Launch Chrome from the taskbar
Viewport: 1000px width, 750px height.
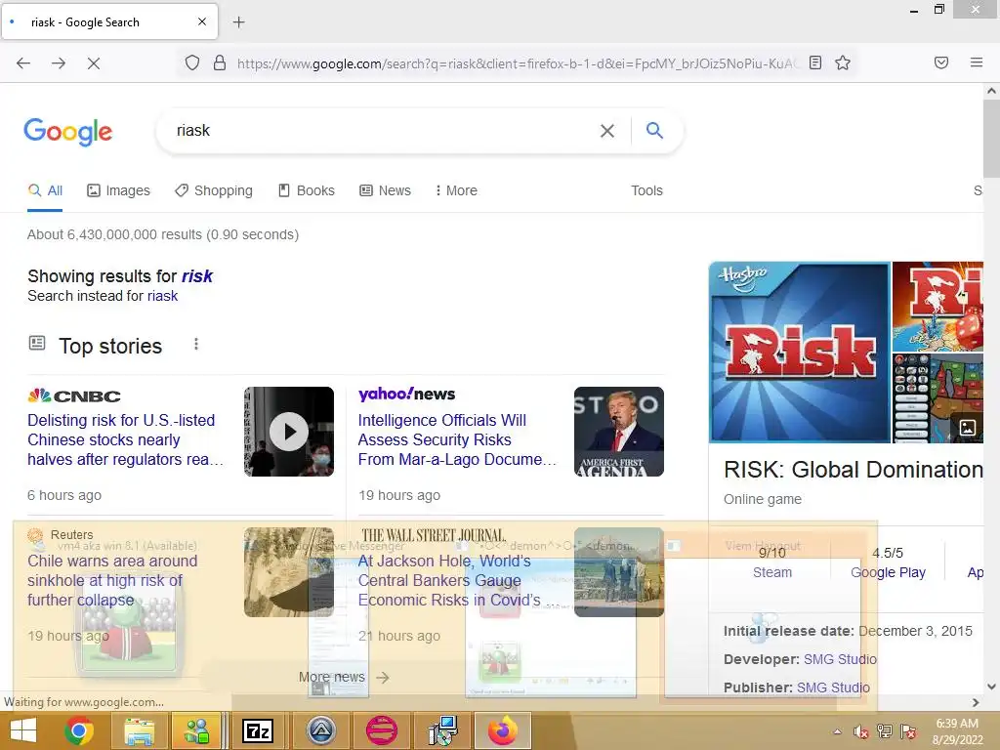[x=79, y=730]
